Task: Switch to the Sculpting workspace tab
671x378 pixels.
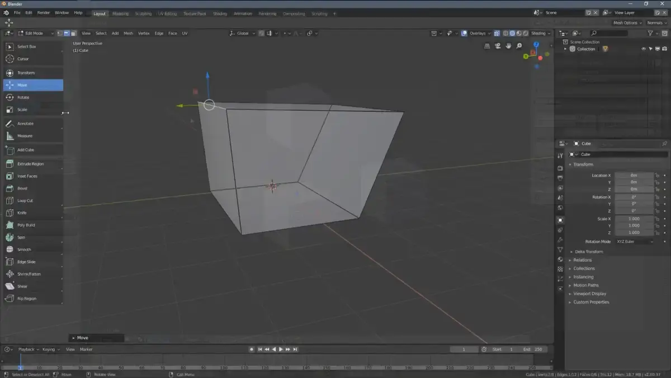Action: [143, 13]
